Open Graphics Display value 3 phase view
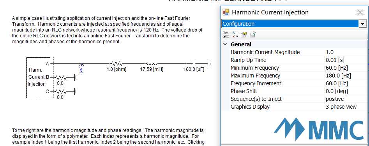This screenshot has width=369, height=146. [x=346, y=107]
